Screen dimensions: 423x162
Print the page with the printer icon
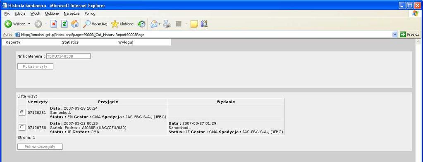tap(167, 24)
